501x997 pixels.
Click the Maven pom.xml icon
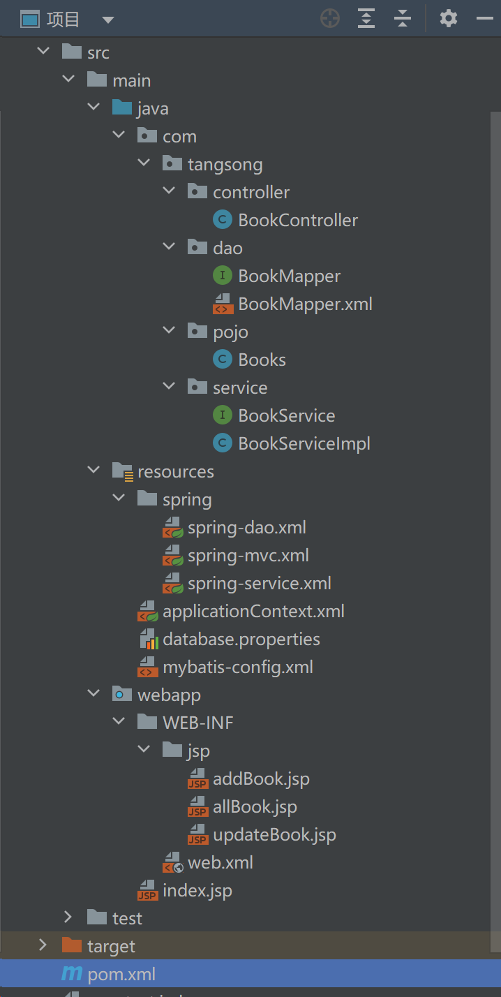[x=72, y=973]
